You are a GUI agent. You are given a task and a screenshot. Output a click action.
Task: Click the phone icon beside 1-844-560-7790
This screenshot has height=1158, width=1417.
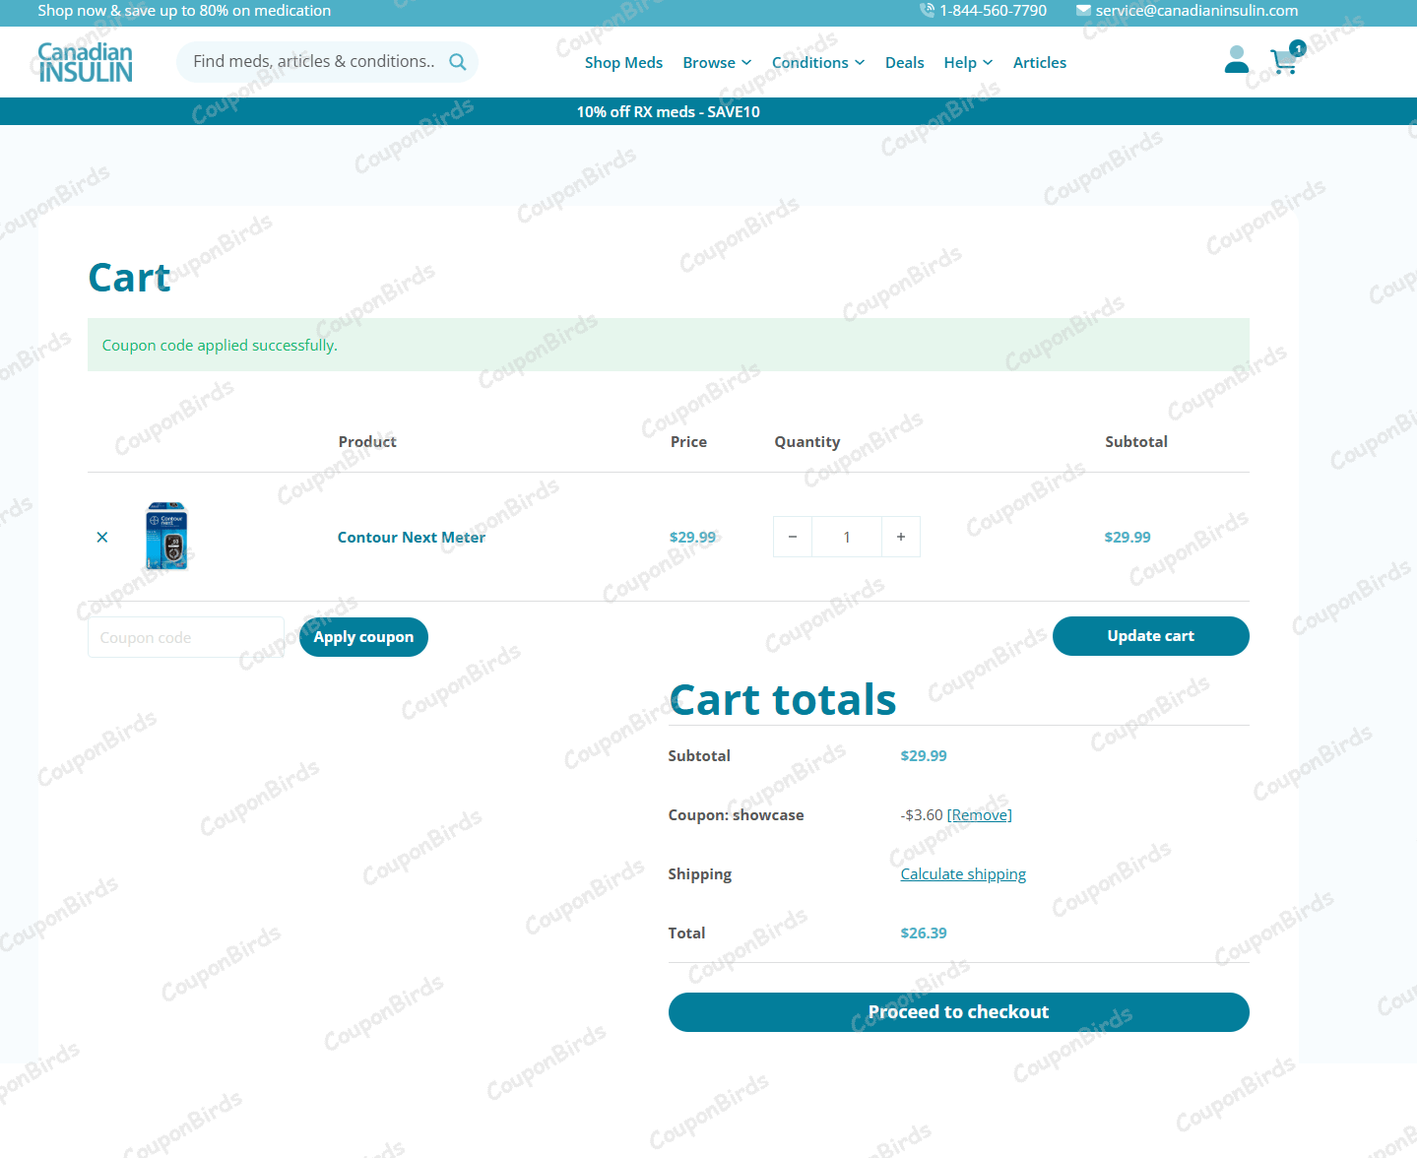coord(927,10)
